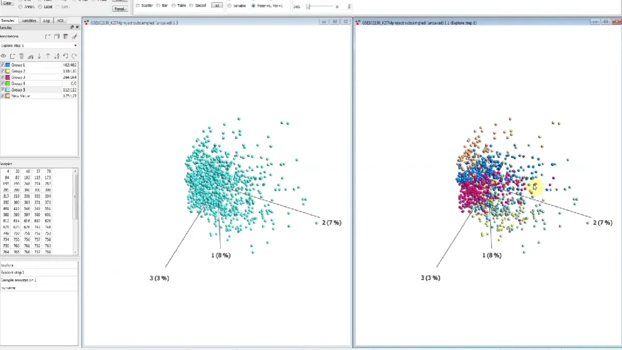This screenshot has width=622, height=350.
Task: Open the Explore step 1 dropdown
Action: [x=75, y=46]
